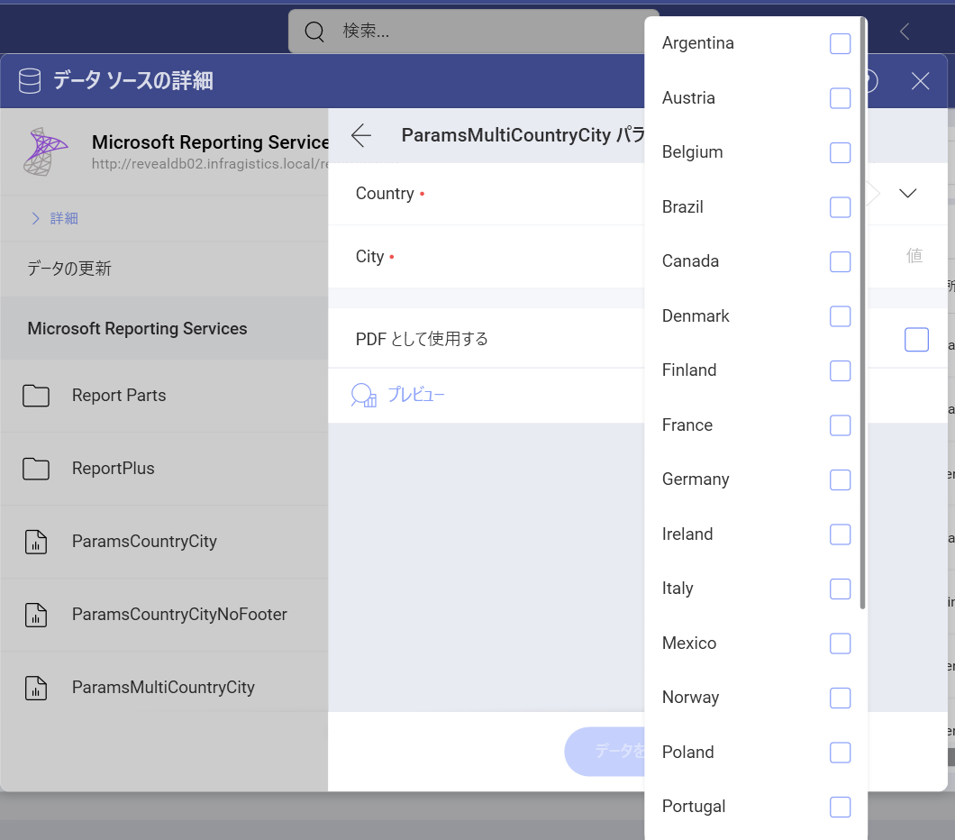The width and height of the screenshot is (955, 840).
Task: Click the database icon in dialog header
Action: [x=29, y=80]
